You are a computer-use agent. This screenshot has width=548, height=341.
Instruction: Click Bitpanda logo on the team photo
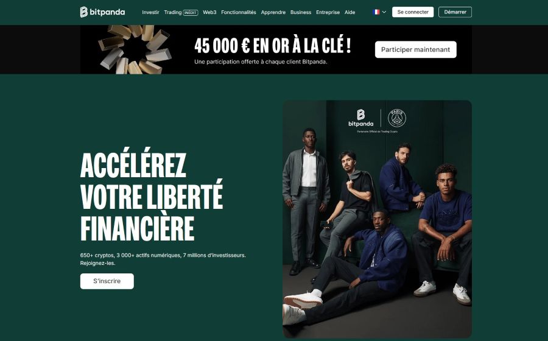tap(360, 118)
